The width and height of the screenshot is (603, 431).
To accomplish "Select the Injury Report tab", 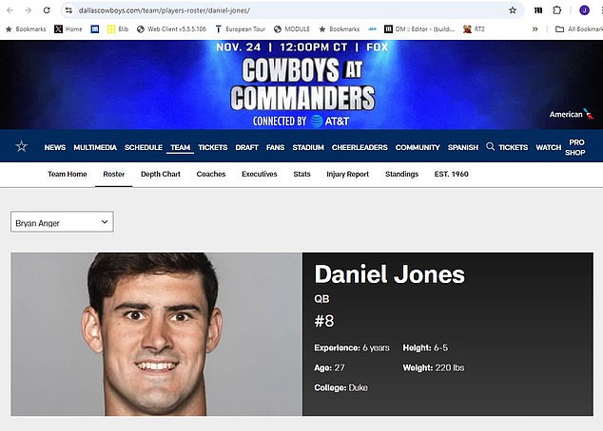I will click(x=348, y=175).
